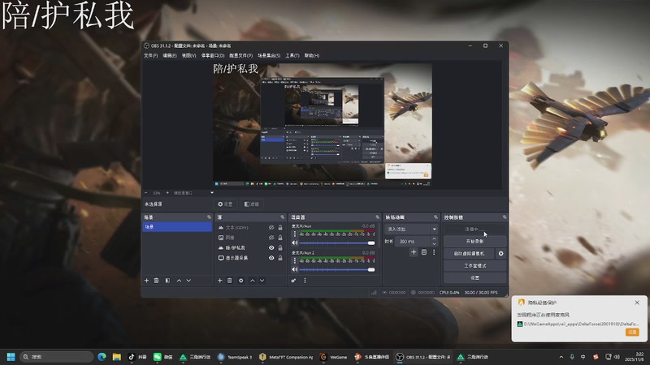Image resolution: width=650 pixels, height=365 pixels.
Task: Open properties gear in Sources panel toolbar
Action: click(x=240, y=280)
